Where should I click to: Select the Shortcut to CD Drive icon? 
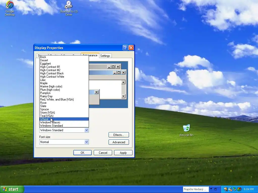click(69, 8)
